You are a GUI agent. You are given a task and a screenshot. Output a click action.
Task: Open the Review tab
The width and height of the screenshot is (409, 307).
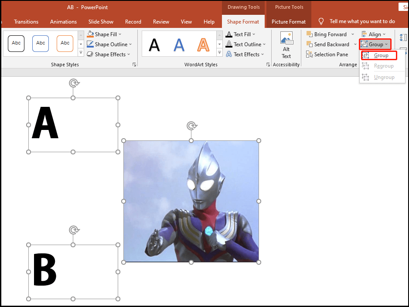tap(161, 22)
